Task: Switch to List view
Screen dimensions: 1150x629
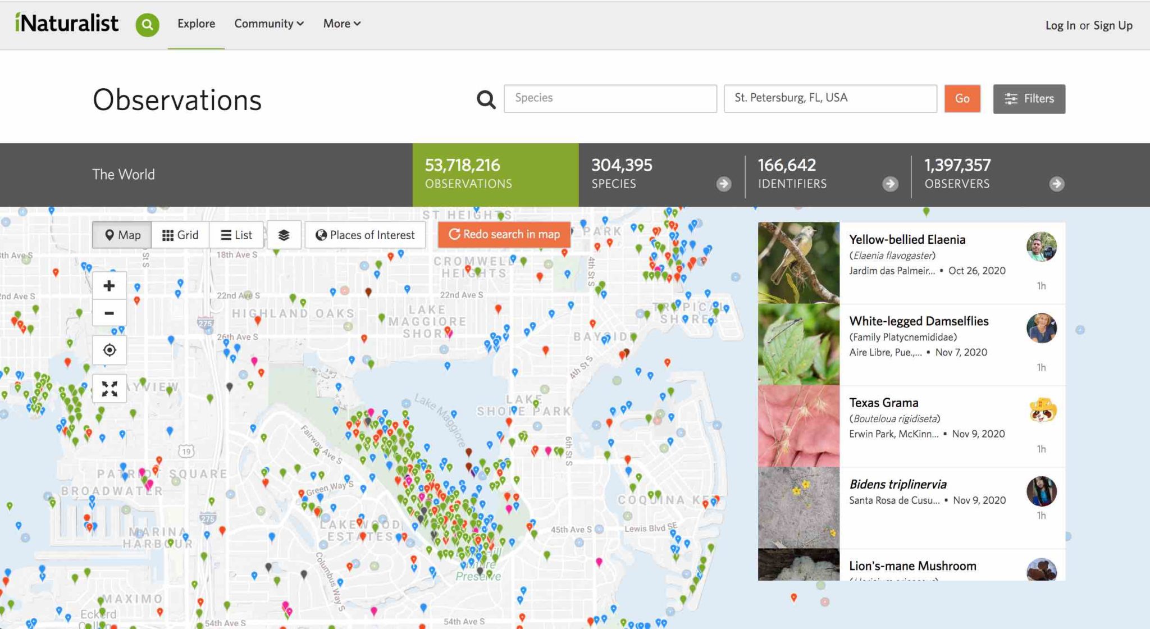Action: [236, 235]
